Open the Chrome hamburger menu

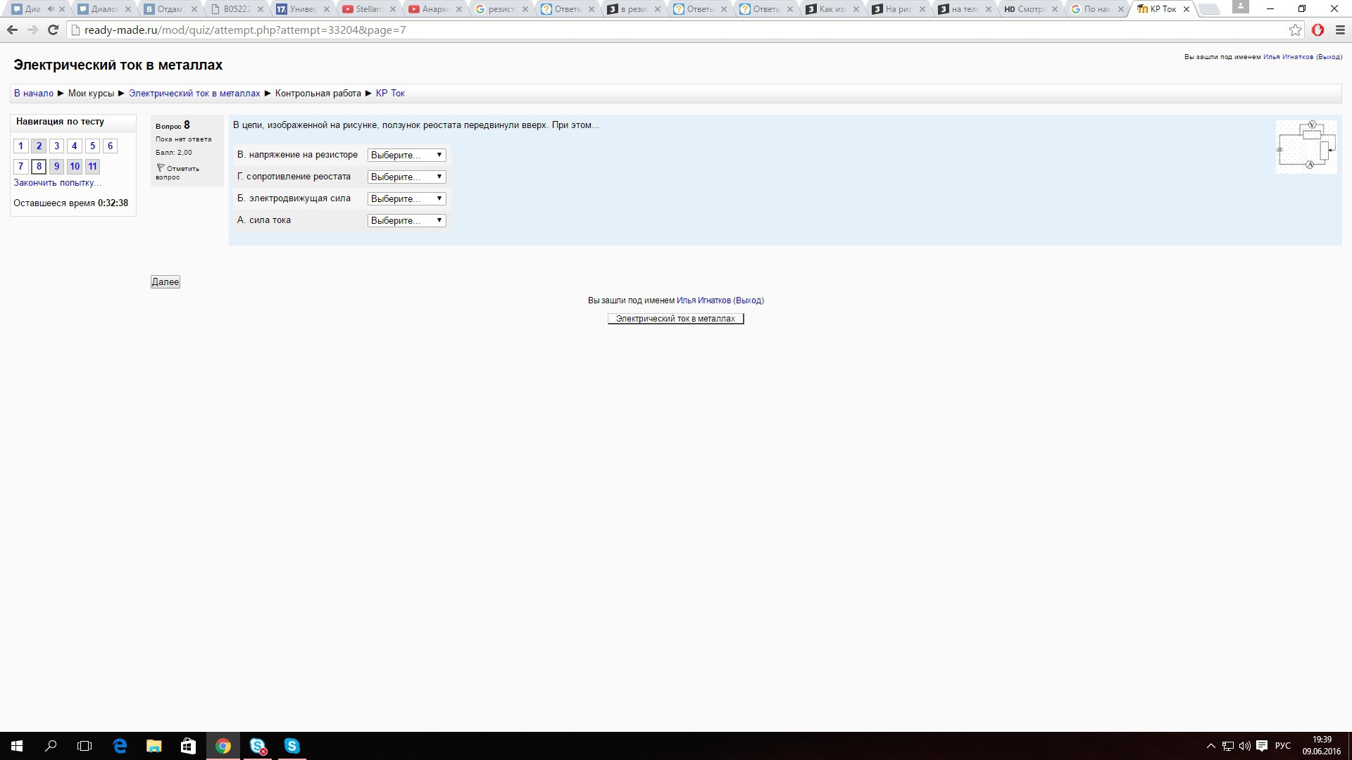[x=1340, y=30]
